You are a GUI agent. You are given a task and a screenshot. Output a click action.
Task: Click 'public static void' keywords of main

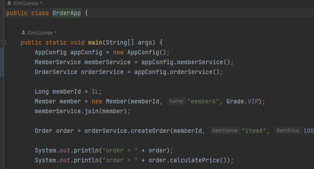point(52,42)
